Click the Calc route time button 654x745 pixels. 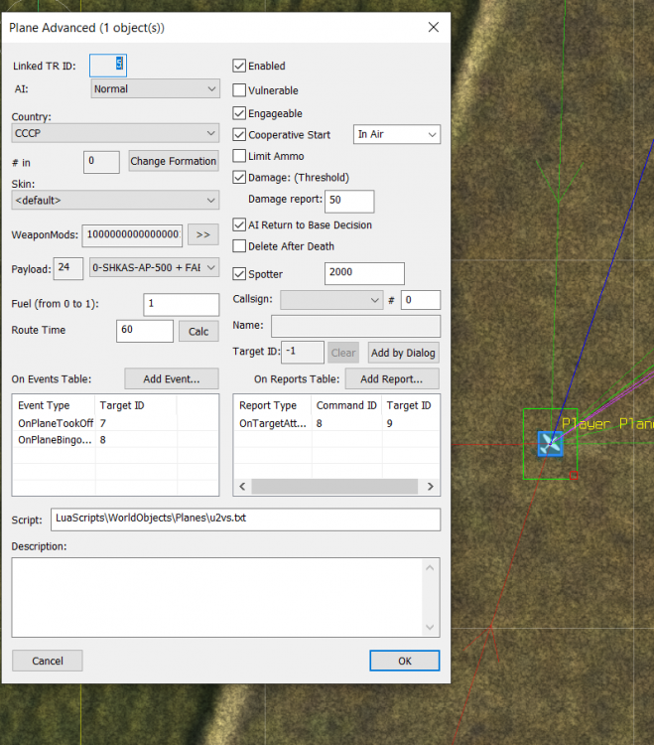(198, 332)
